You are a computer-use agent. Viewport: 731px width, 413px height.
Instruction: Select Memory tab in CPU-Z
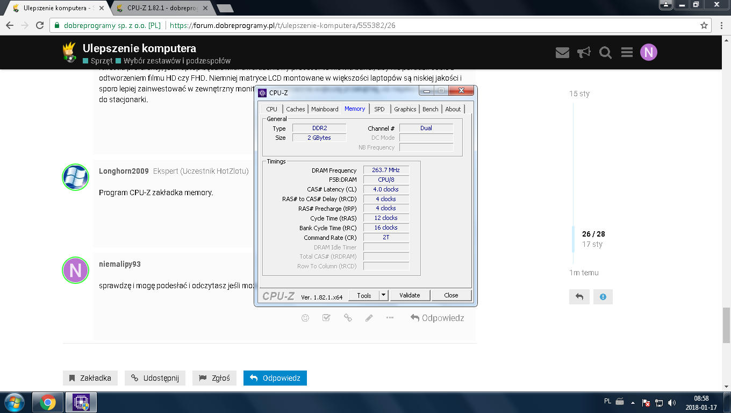pos(355,109)
